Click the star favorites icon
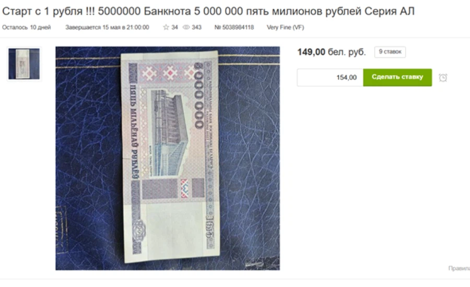Screen dimensions: 470x287 (166, 27)
